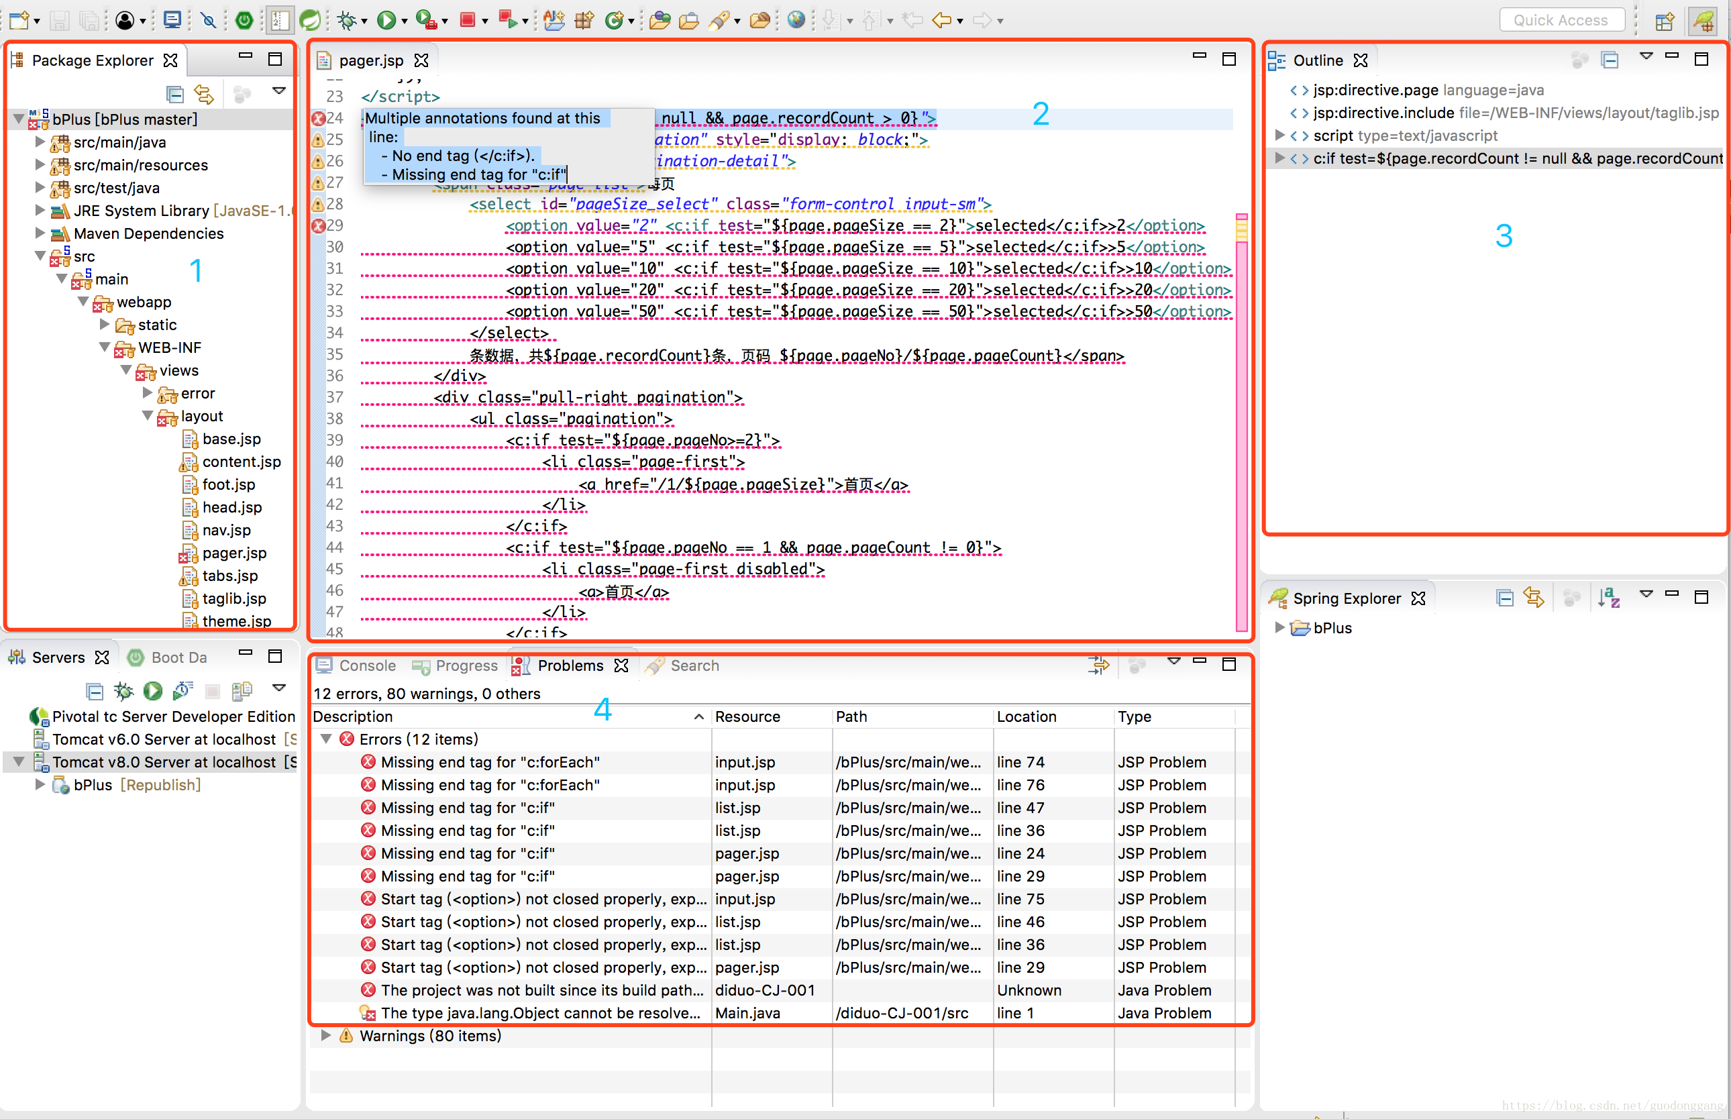Select Tomcat v6.0 Server at localhost
This screenshot has width=1731, height=1119.
164,739
